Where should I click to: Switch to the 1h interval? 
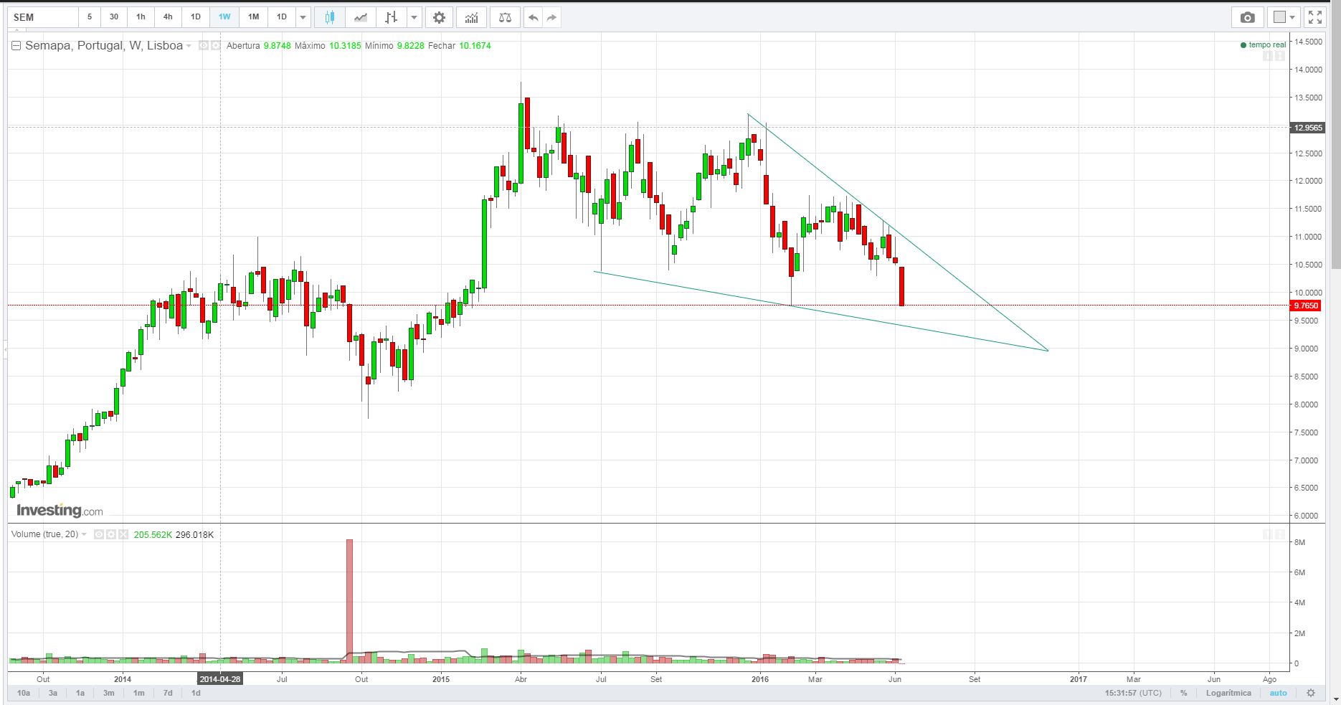coord(141,17)
